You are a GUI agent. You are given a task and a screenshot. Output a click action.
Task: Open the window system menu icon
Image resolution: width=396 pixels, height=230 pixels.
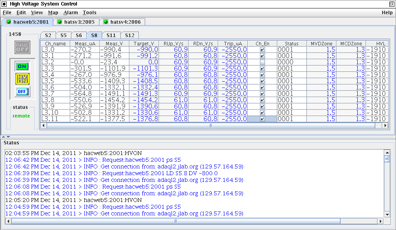click(4, 4)
